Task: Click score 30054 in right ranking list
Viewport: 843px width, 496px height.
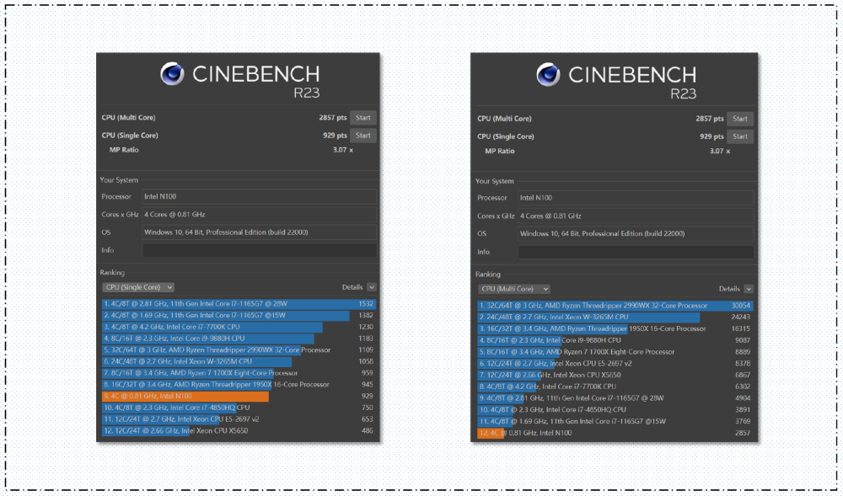Action: [740, 306]
